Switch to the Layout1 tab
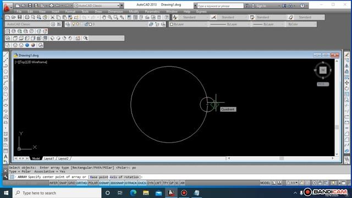Image resolution: width=352 pixels, height=198 pixels. (49, 158)
